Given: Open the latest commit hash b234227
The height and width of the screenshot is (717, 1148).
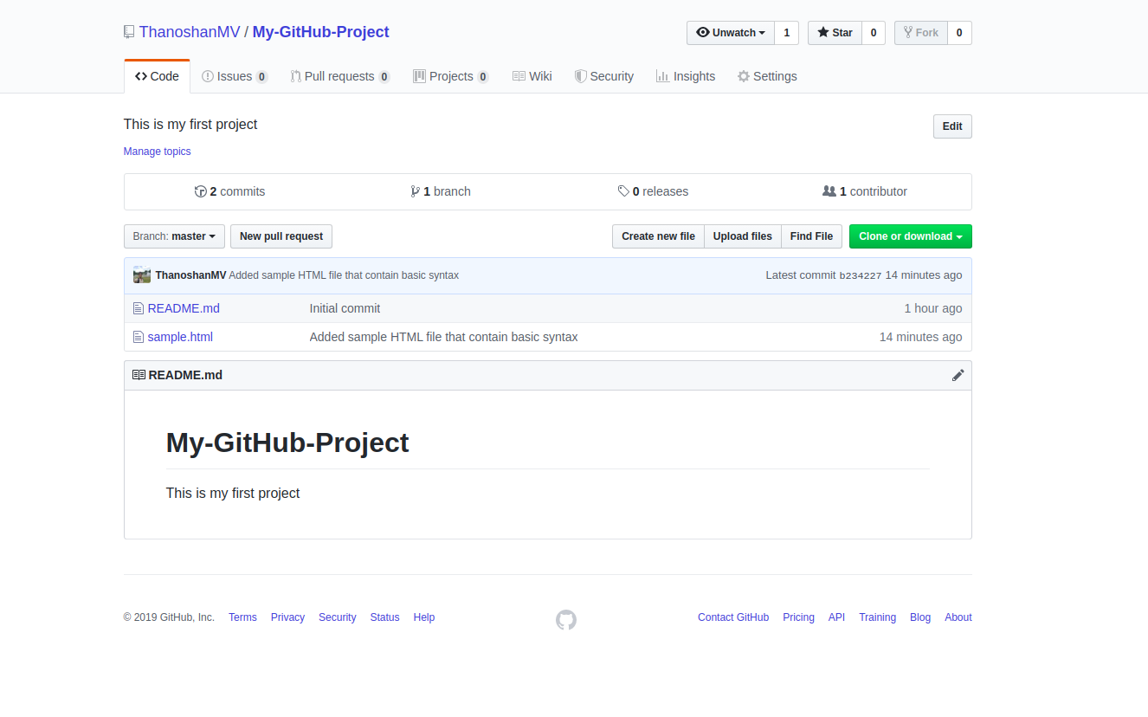Looking at the screenshot, I should (860, 275).
